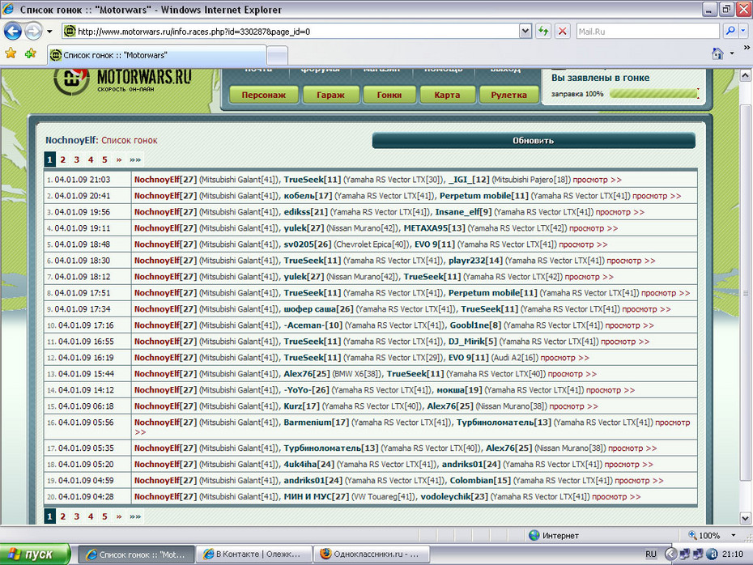The image size is (753, 565).
Task: Show more toolbar commands chevron
Action: [x=747, y=48]
